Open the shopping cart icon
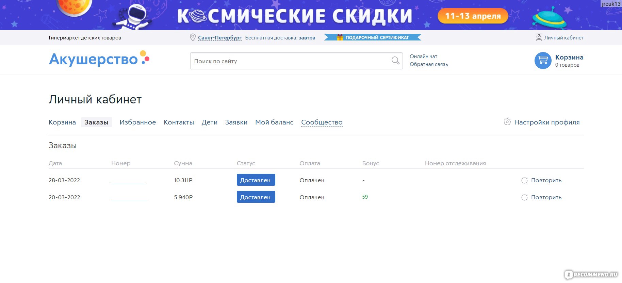Viewport: 622px width, 283px height. 543,61
